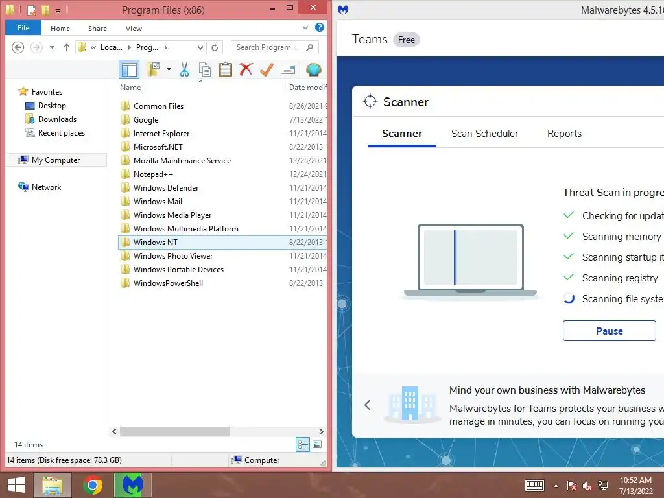Screen dimensions: 664x498
Task: Select the Notepad++ folder
Action: tap(153, 174)
